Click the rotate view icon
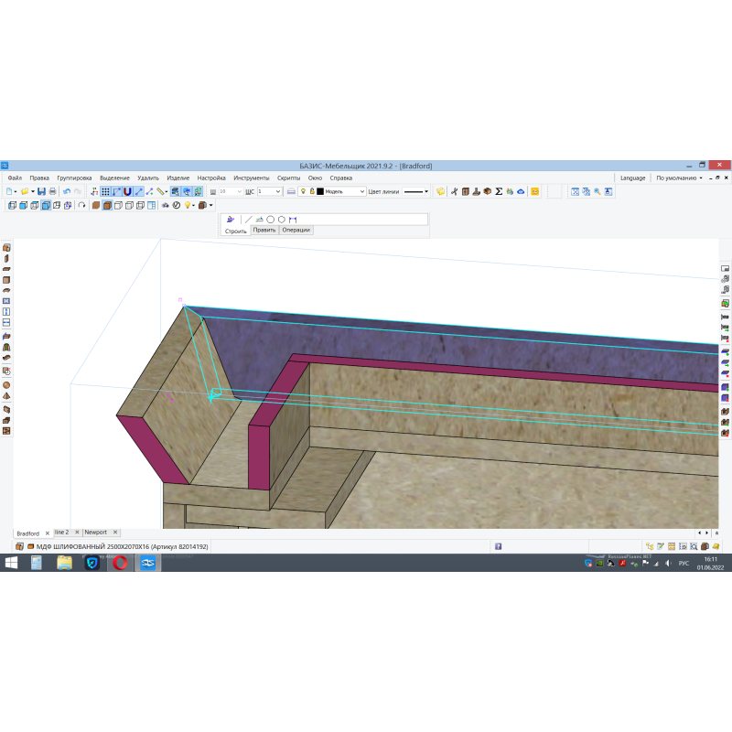 [82, 206]
